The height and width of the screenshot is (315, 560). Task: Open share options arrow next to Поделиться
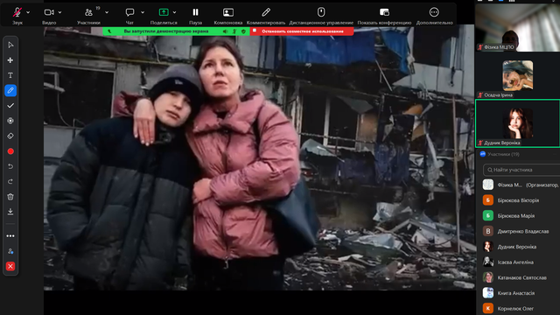(x=175, y=12)
